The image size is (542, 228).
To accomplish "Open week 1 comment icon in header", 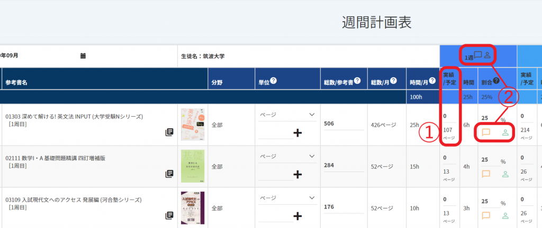I will pos(477,54).
